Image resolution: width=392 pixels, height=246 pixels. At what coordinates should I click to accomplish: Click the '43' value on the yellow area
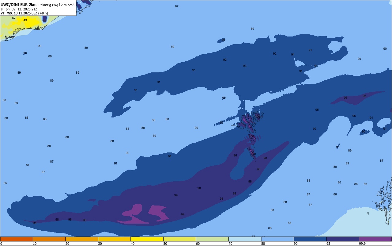tap(25, 20)
